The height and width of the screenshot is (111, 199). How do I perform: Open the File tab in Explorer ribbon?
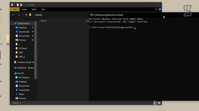tap(15, 9)
